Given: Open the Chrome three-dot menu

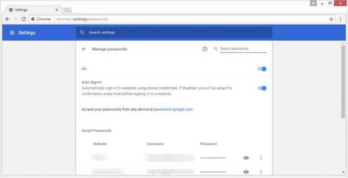Looking at the screenshot, I should click(340, 19).
